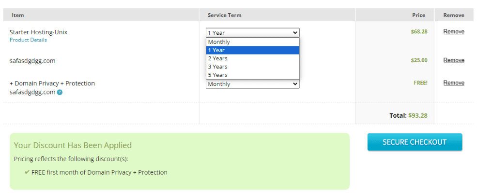The image size is (477, 193).
Task: Click the Service Term column header
Action: click(x=225, y=15)
